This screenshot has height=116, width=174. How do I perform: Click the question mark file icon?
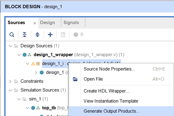tap(63, 35)
